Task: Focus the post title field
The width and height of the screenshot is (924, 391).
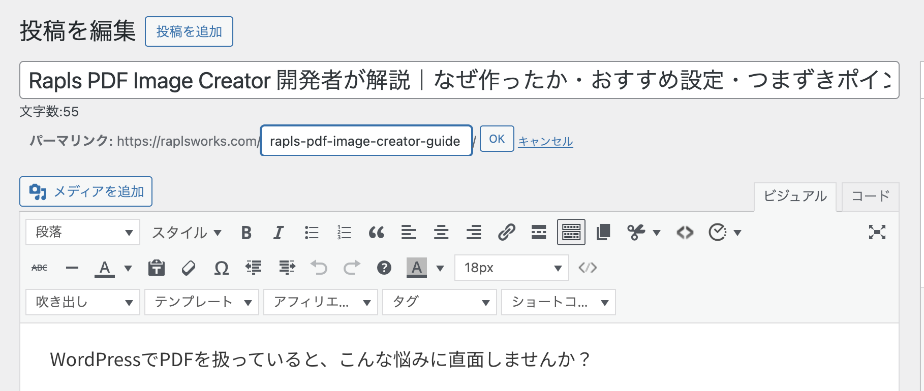Action: click(459, 80)
